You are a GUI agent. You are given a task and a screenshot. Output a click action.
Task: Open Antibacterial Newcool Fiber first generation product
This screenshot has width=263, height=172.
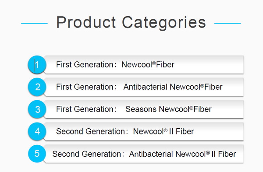click(173, 87)
